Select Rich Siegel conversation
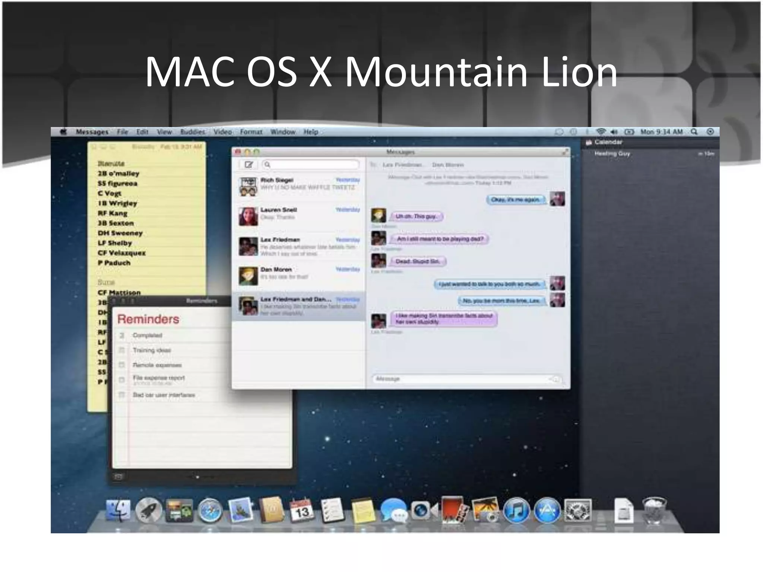 [299, 186]
